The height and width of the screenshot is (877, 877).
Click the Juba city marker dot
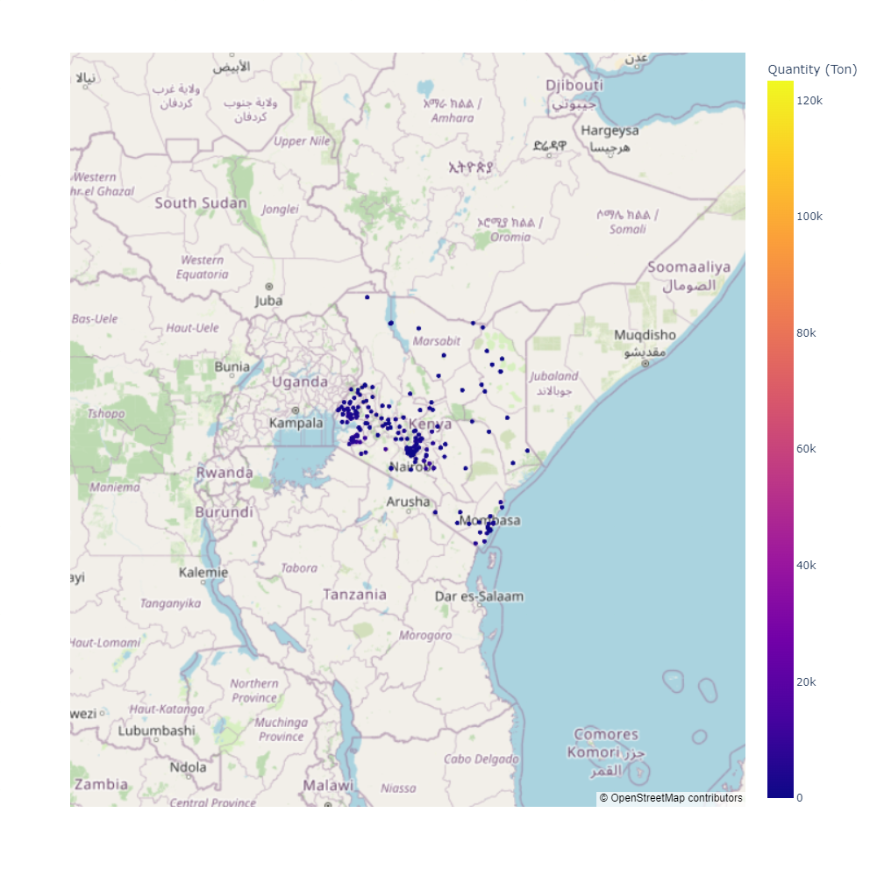pos(269,287)
